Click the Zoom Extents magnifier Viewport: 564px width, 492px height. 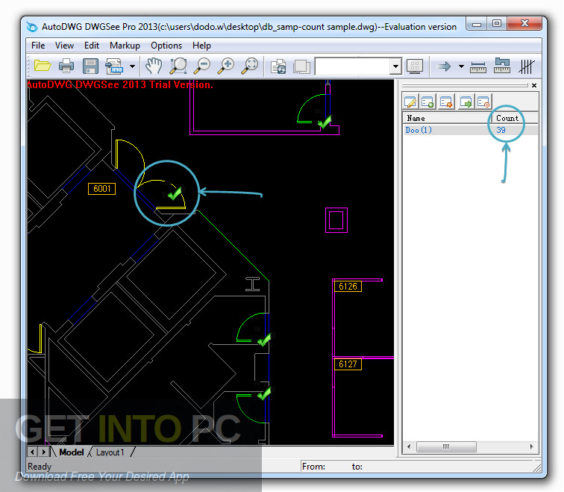pos(250,66)
